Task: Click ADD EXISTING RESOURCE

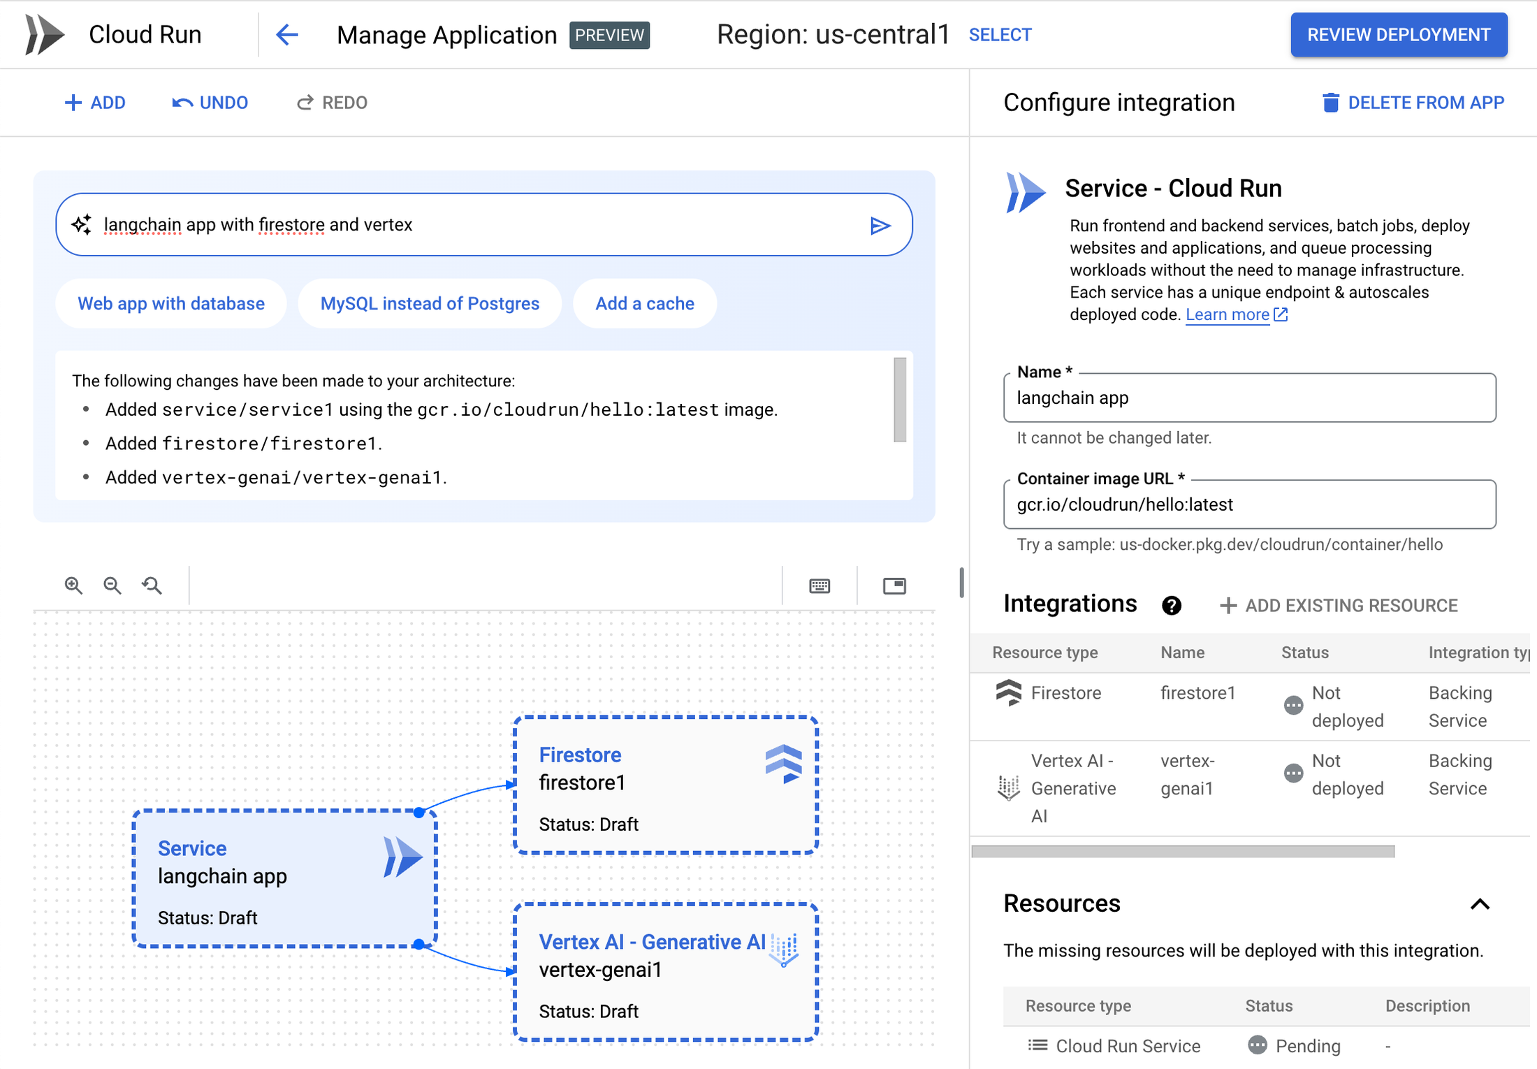Action: tap(1339, 606)
